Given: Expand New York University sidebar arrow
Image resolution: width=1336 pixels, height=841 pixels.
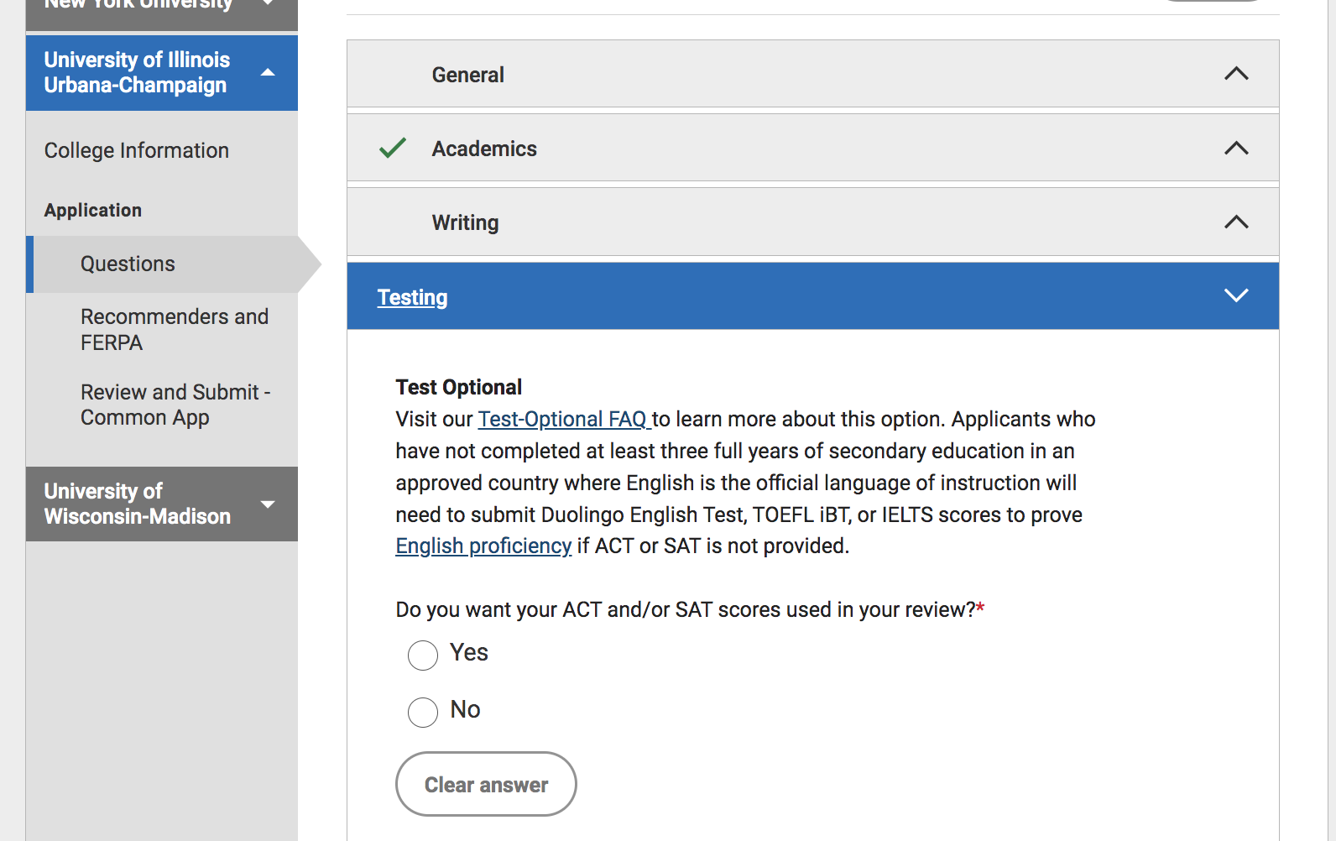Looking at the screenshot, I should point(268,3).
